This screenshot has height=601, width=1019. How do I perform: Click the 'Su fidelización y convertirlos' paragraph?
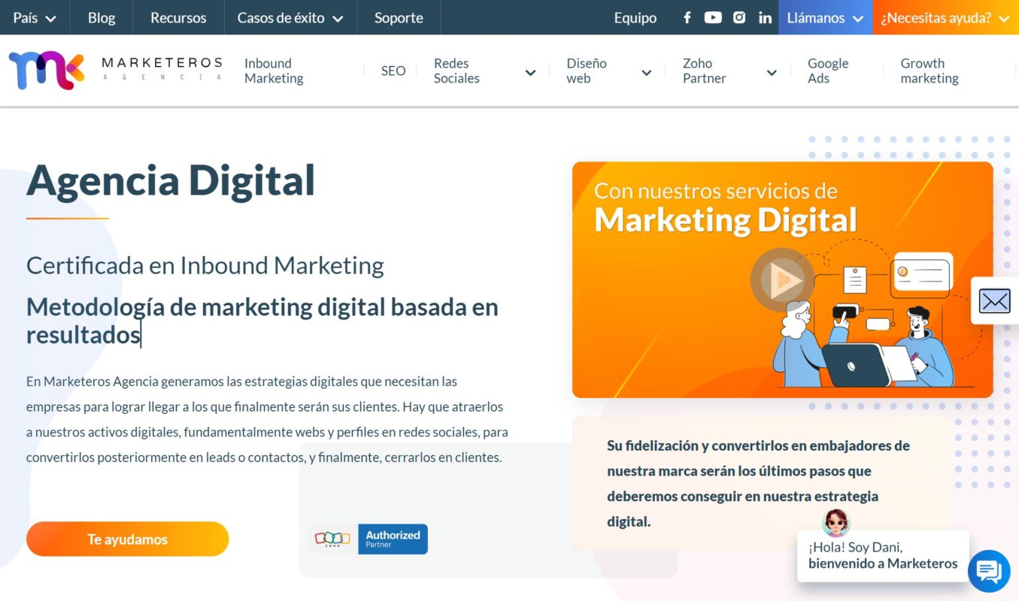(x=758, y=483)
